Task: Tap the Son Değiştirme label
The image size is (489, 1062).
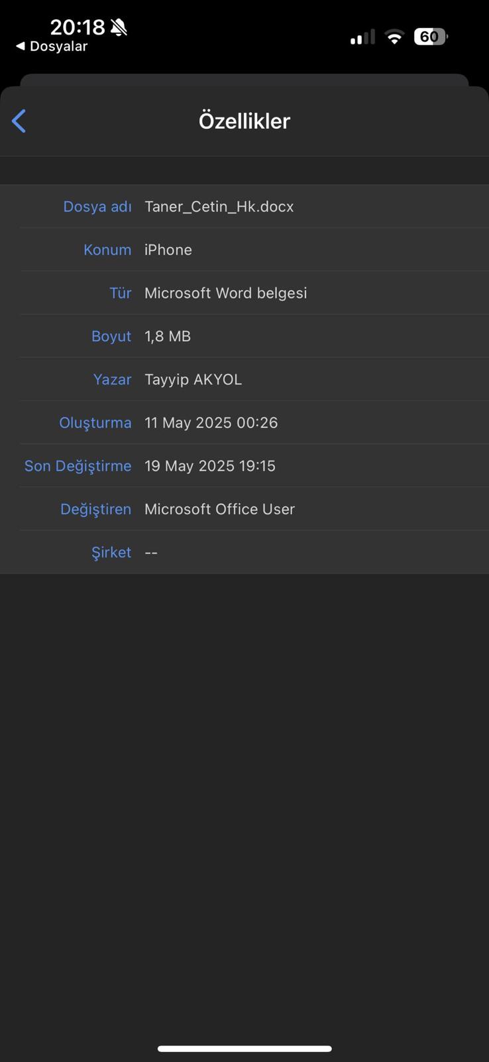Action: [78, 465]
